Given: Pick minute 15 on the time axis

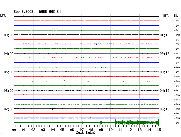Looking at the screenshot, I should coord(159,130).
